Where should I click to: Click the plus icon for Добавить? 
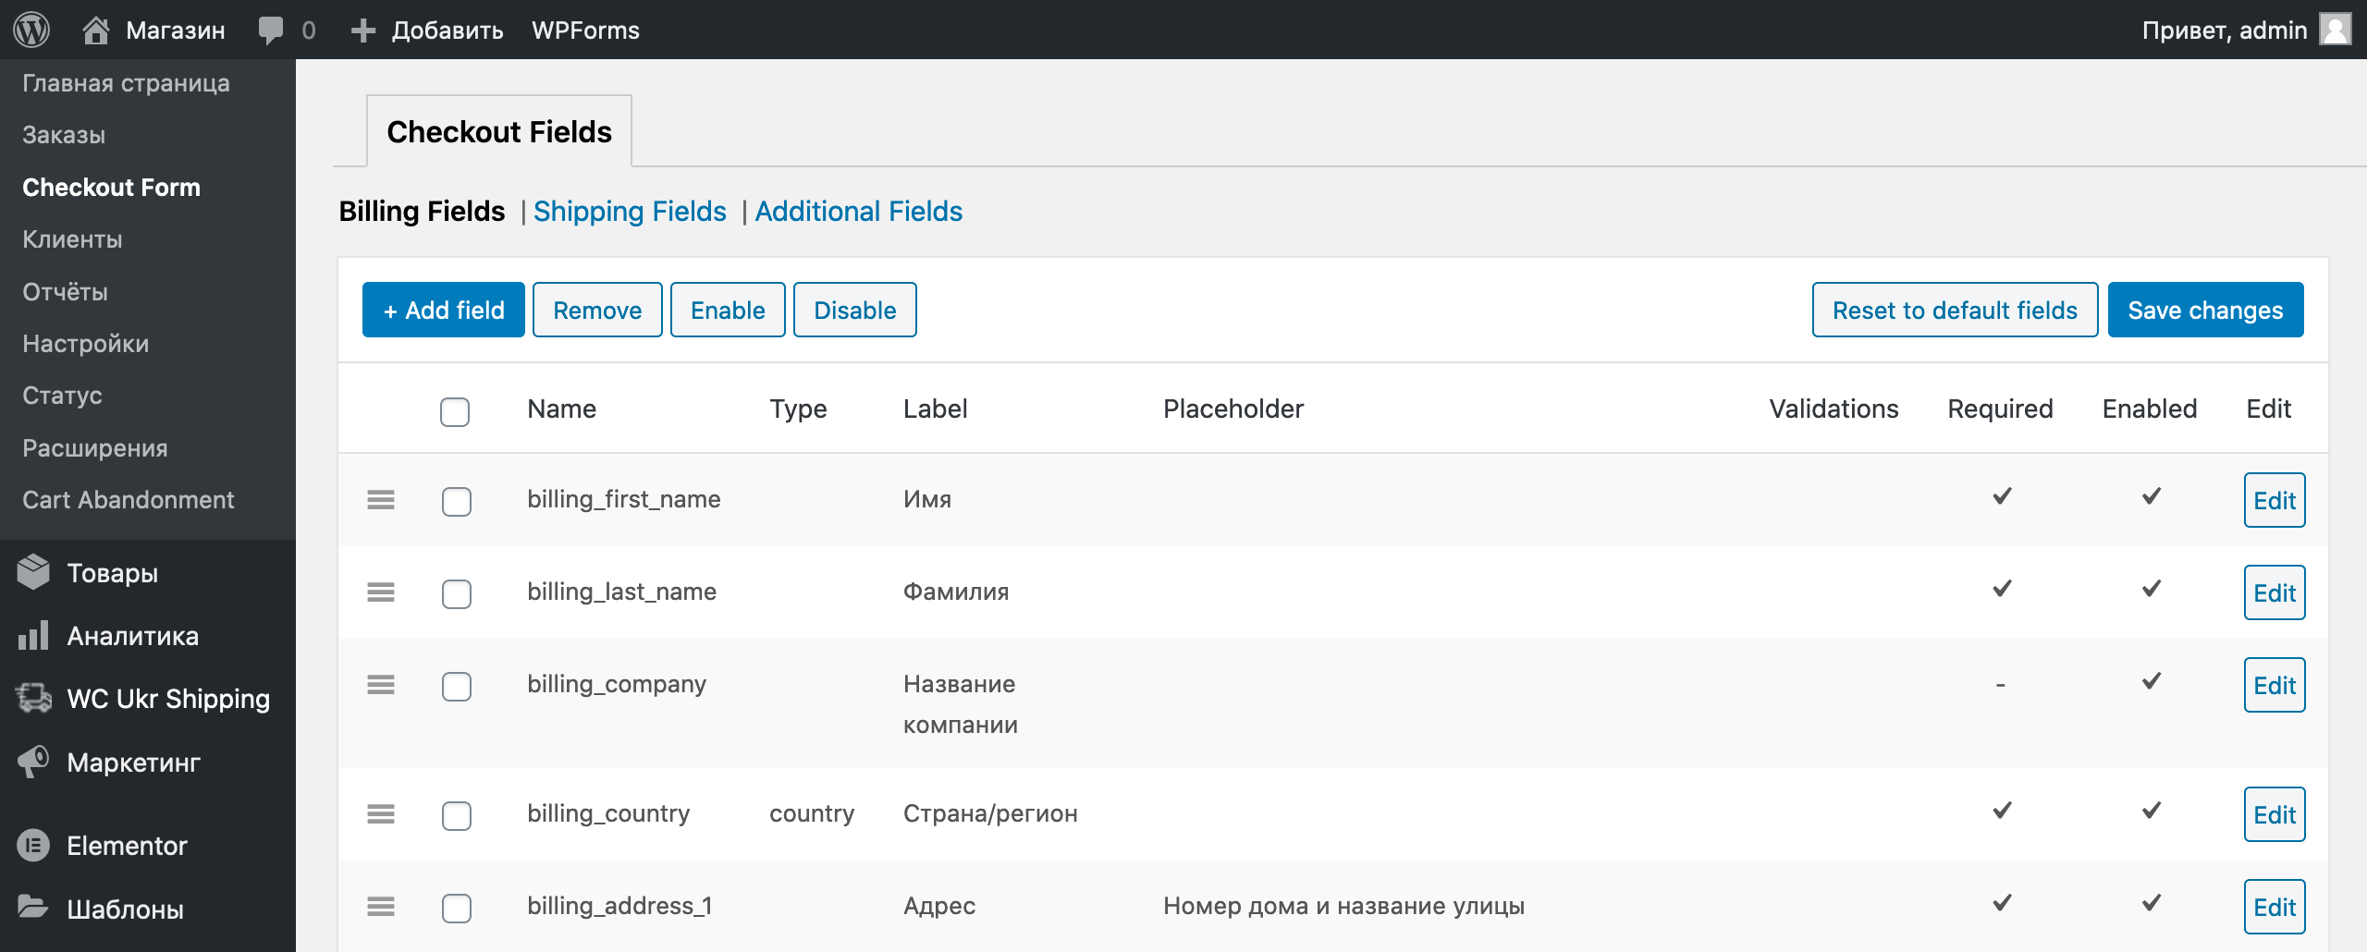[362, 31]
